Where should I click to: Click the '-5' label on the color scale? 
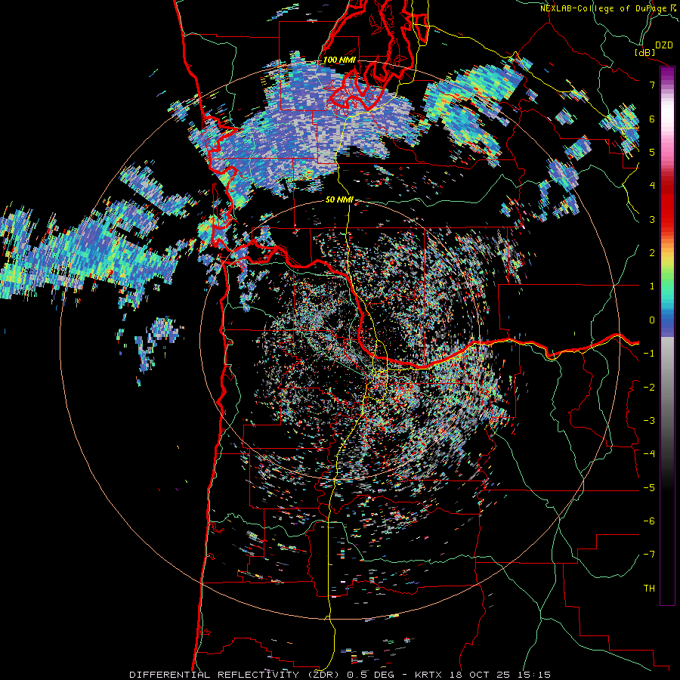click(x=649, y=488)
